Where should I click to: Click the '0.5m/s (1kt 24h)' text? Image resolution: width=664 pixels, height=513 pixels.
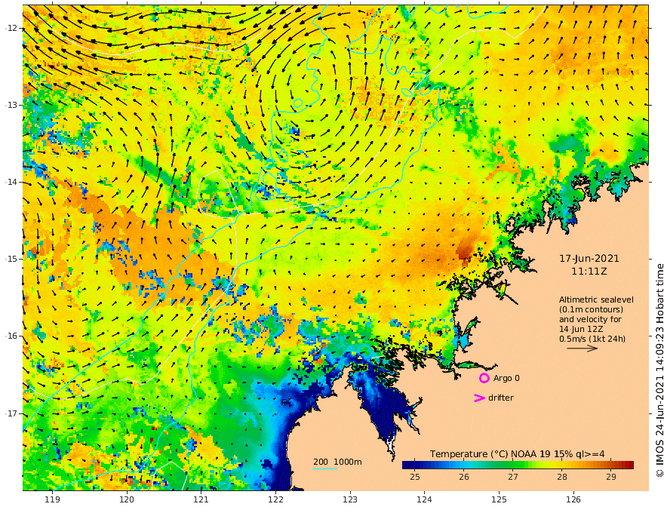click(592, 339)
